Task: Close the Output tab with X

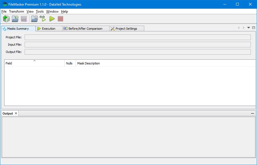Action: (x=16, y=113)
